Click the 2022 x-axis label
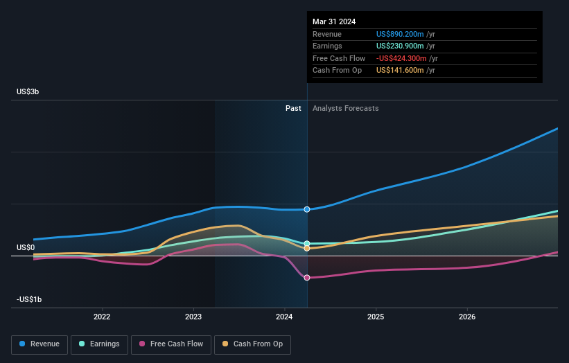 [102, 317]
